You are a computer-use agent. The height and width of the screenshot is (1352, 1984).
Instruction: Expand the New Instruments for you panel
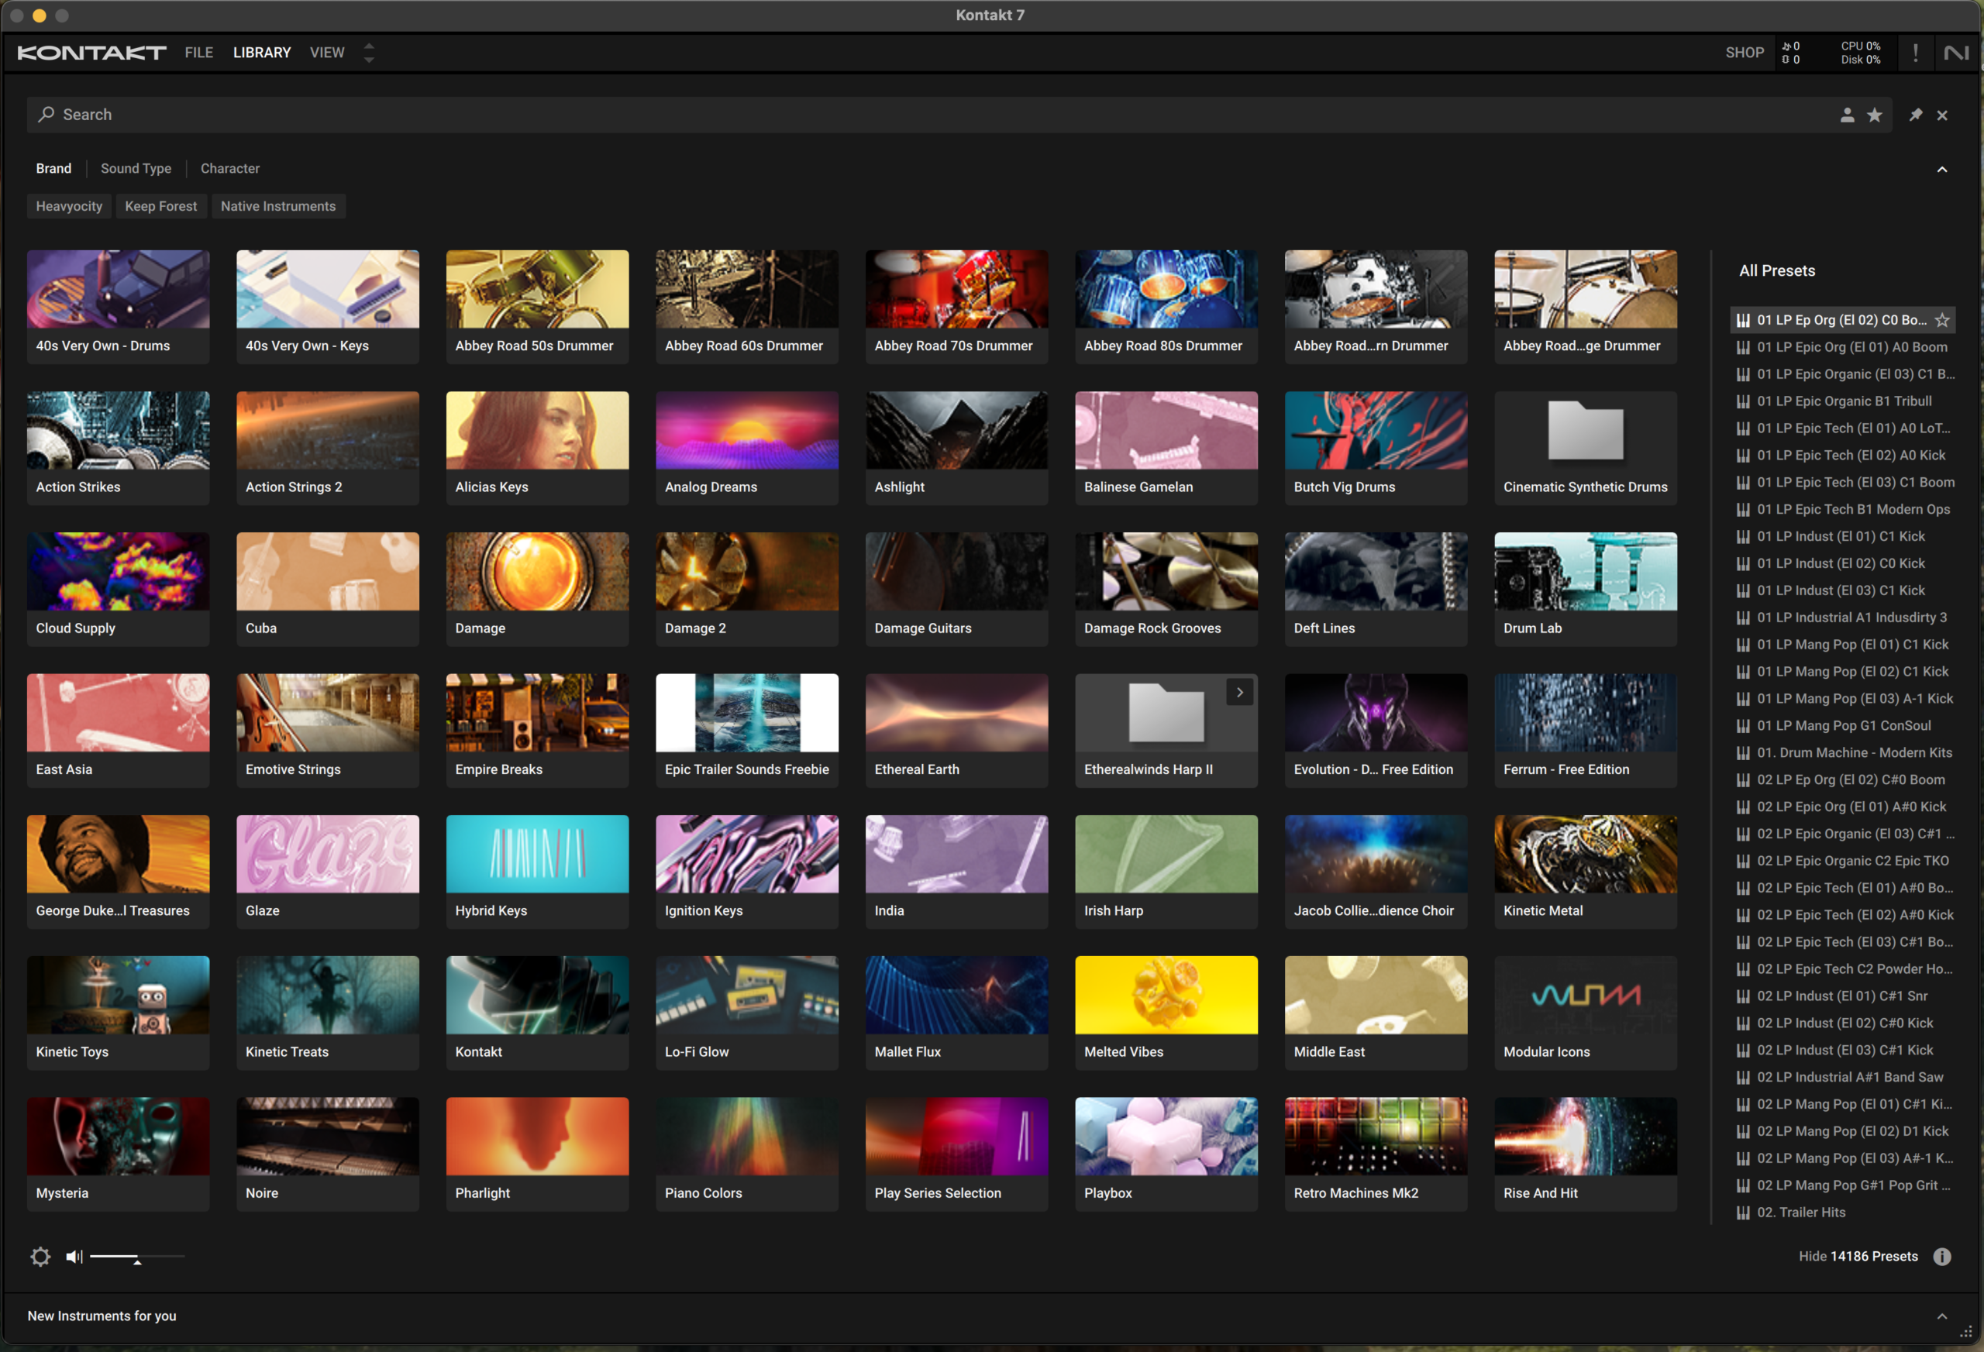1942,1316
